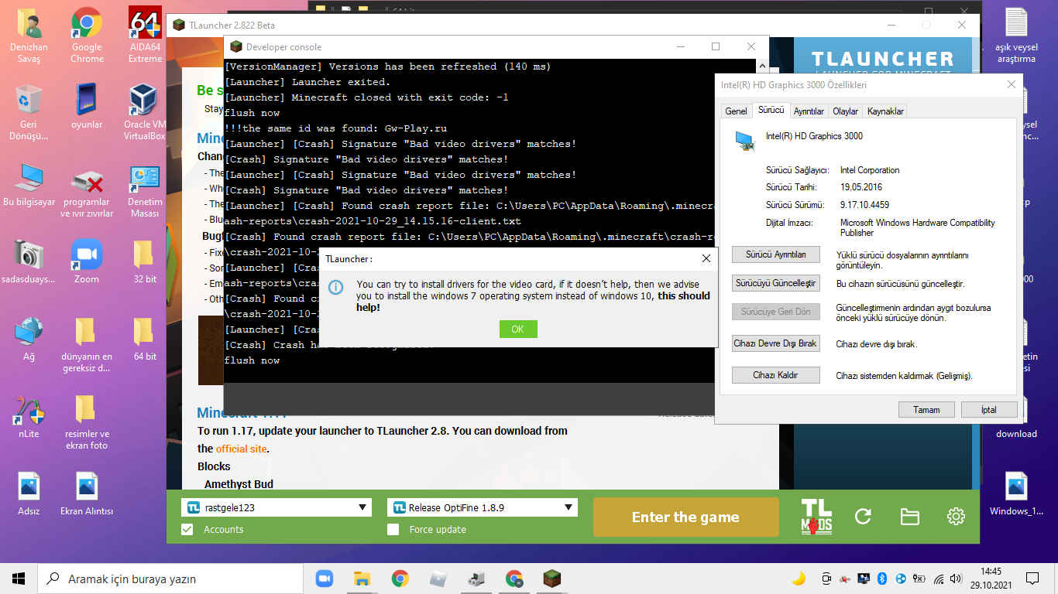Enable the Force update checkbox
Image resolution: width=1058 pixels, height=594 pixels.
[x=393, y=529]
